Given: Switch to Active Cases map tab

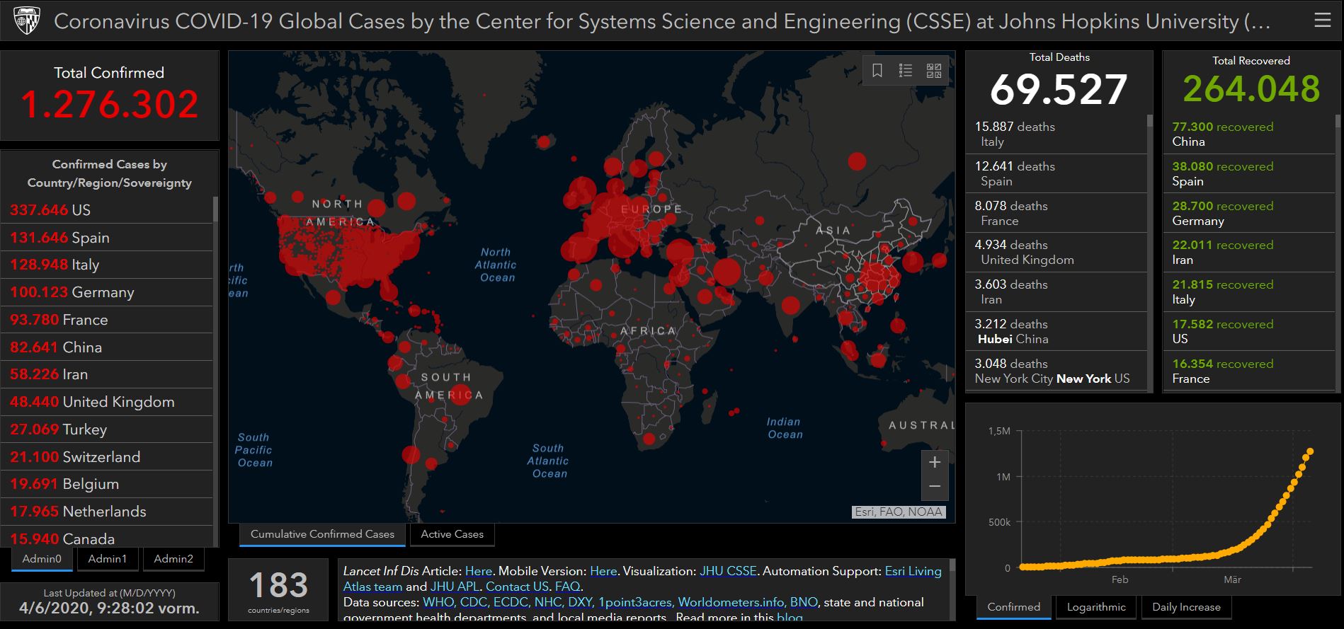Looking at the screenshot, I should pos(452,534).
